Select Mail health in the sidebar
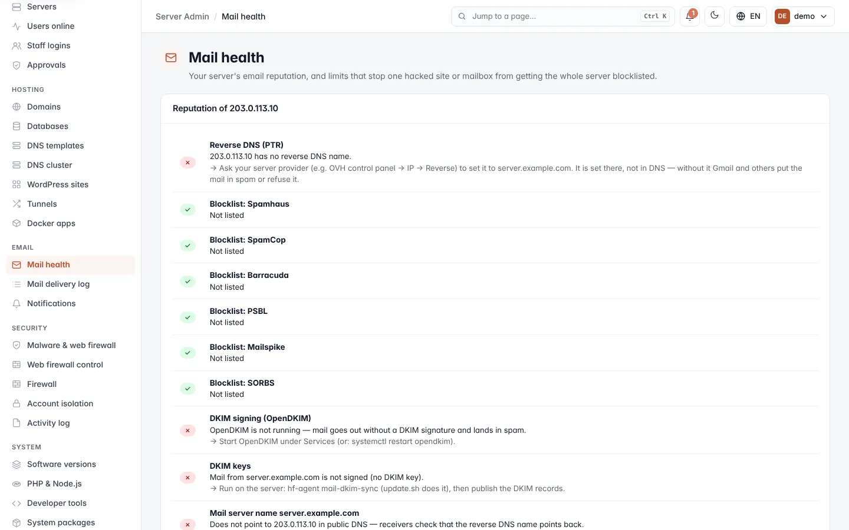The height and width of the screenshot is (530, 849). point(70,264)
